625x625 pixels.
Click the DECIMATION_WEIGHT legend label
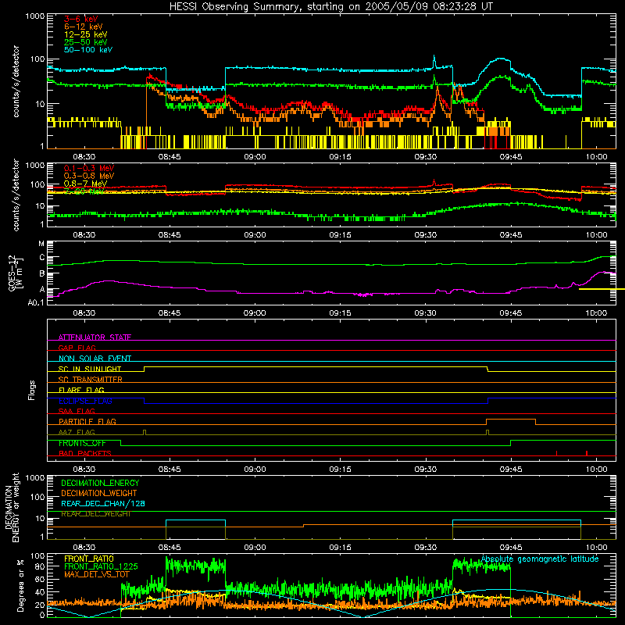click(x=99, y=493)
